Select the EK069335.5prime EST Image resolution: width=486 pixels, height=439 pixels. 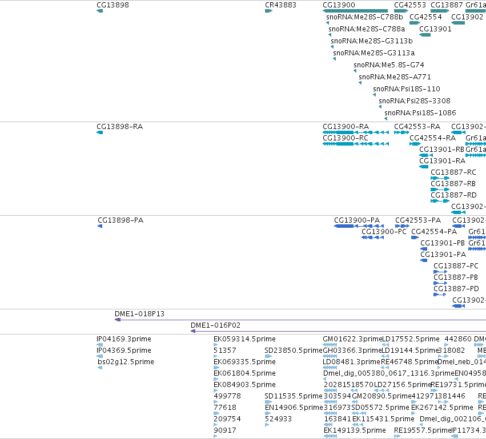(216, 368)
